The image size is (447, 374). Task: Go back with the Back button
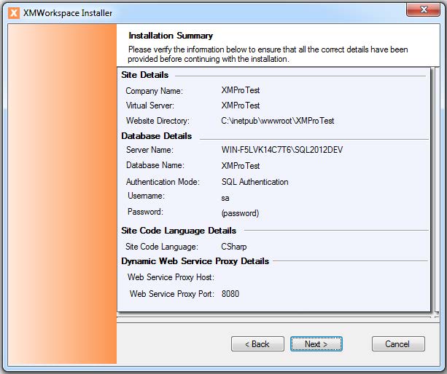pos(257,343)
